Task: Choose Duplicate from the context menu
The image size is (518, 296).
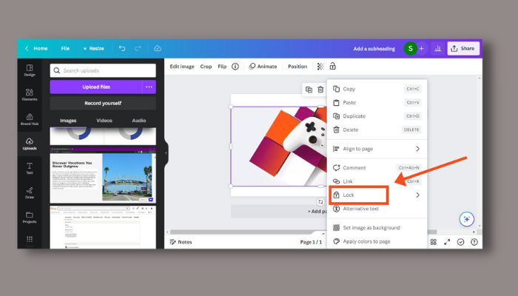Action: (377, 116)
